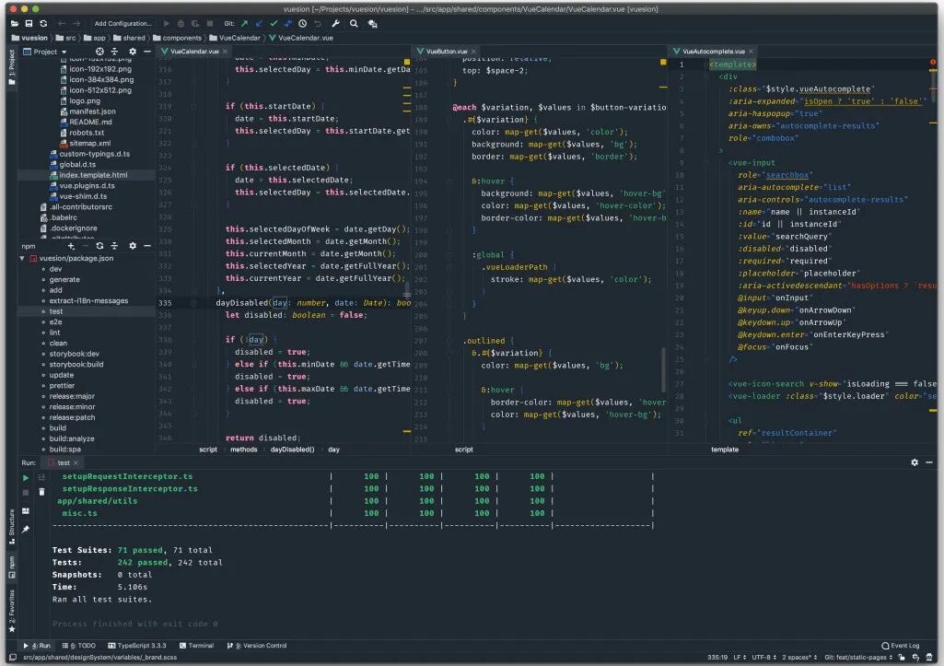Click vuesion breadcrumb in navigation bar
Screen dimensions: 944x666
click(x=29, y=38)
